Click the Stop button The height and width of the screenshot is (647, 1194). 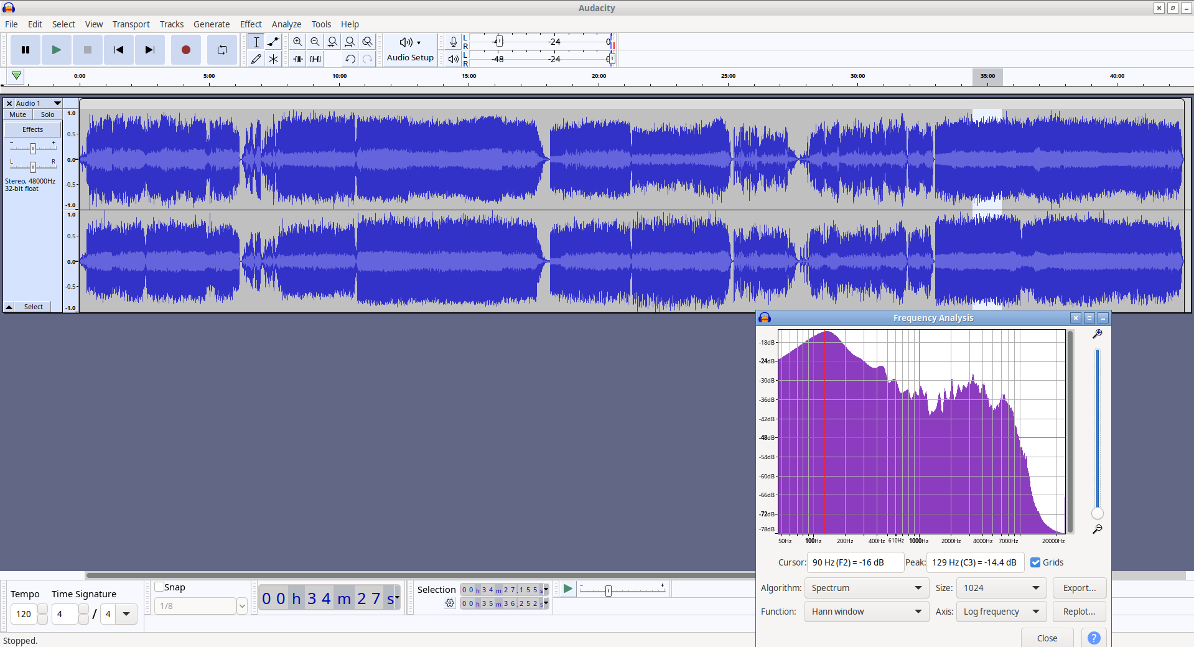pyautogui.click(x=88, y=50)
